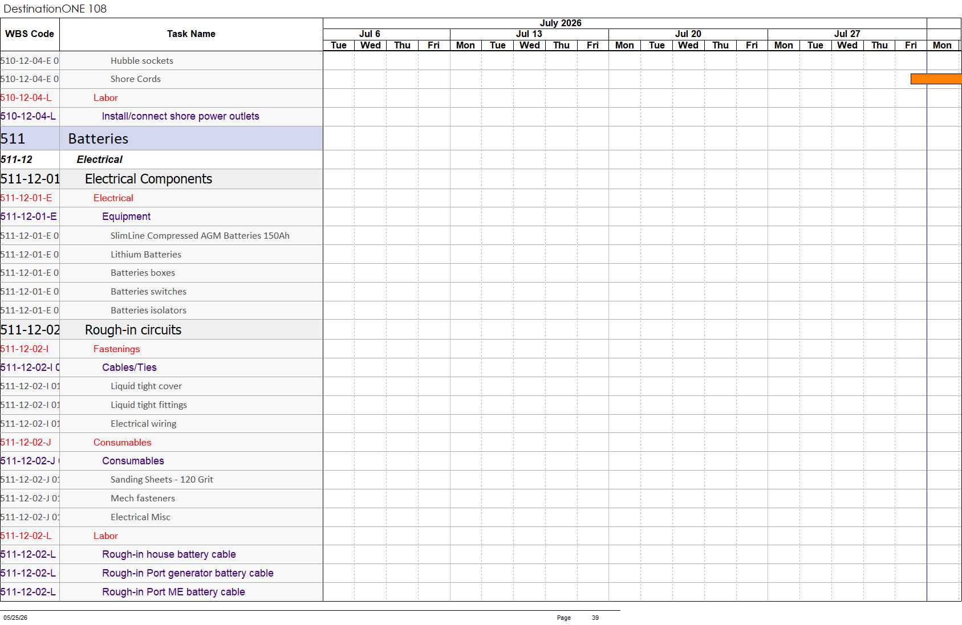Select the Electrical wiring row

point(161,424)
